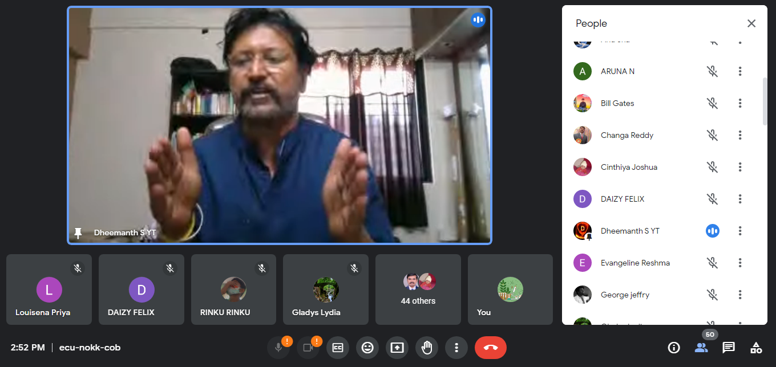
Task: Turn on captions with the CC button
Action: tap(338, 347)
